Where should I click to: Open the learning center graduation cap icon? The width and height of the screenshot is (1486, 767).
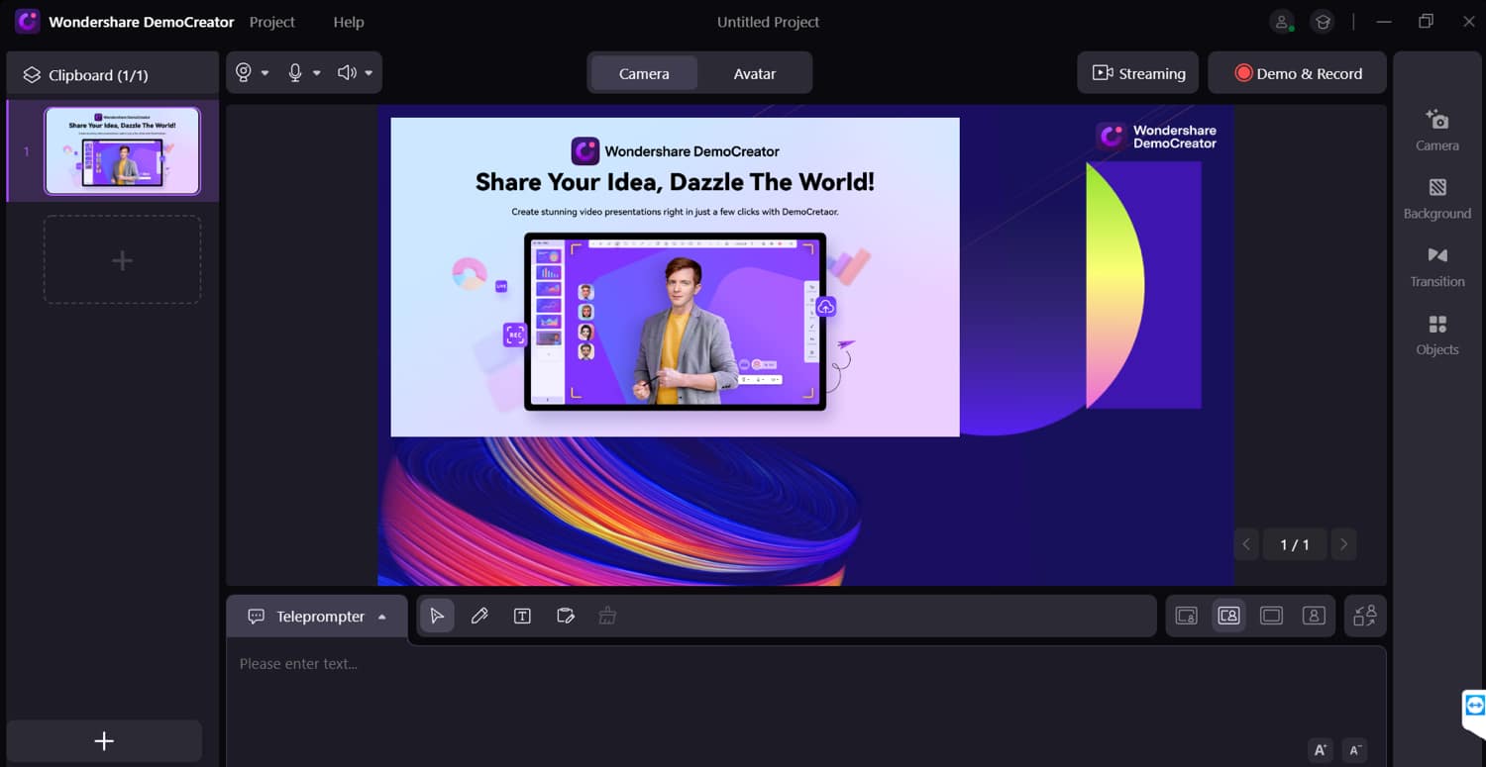(x=1322, y=22)
